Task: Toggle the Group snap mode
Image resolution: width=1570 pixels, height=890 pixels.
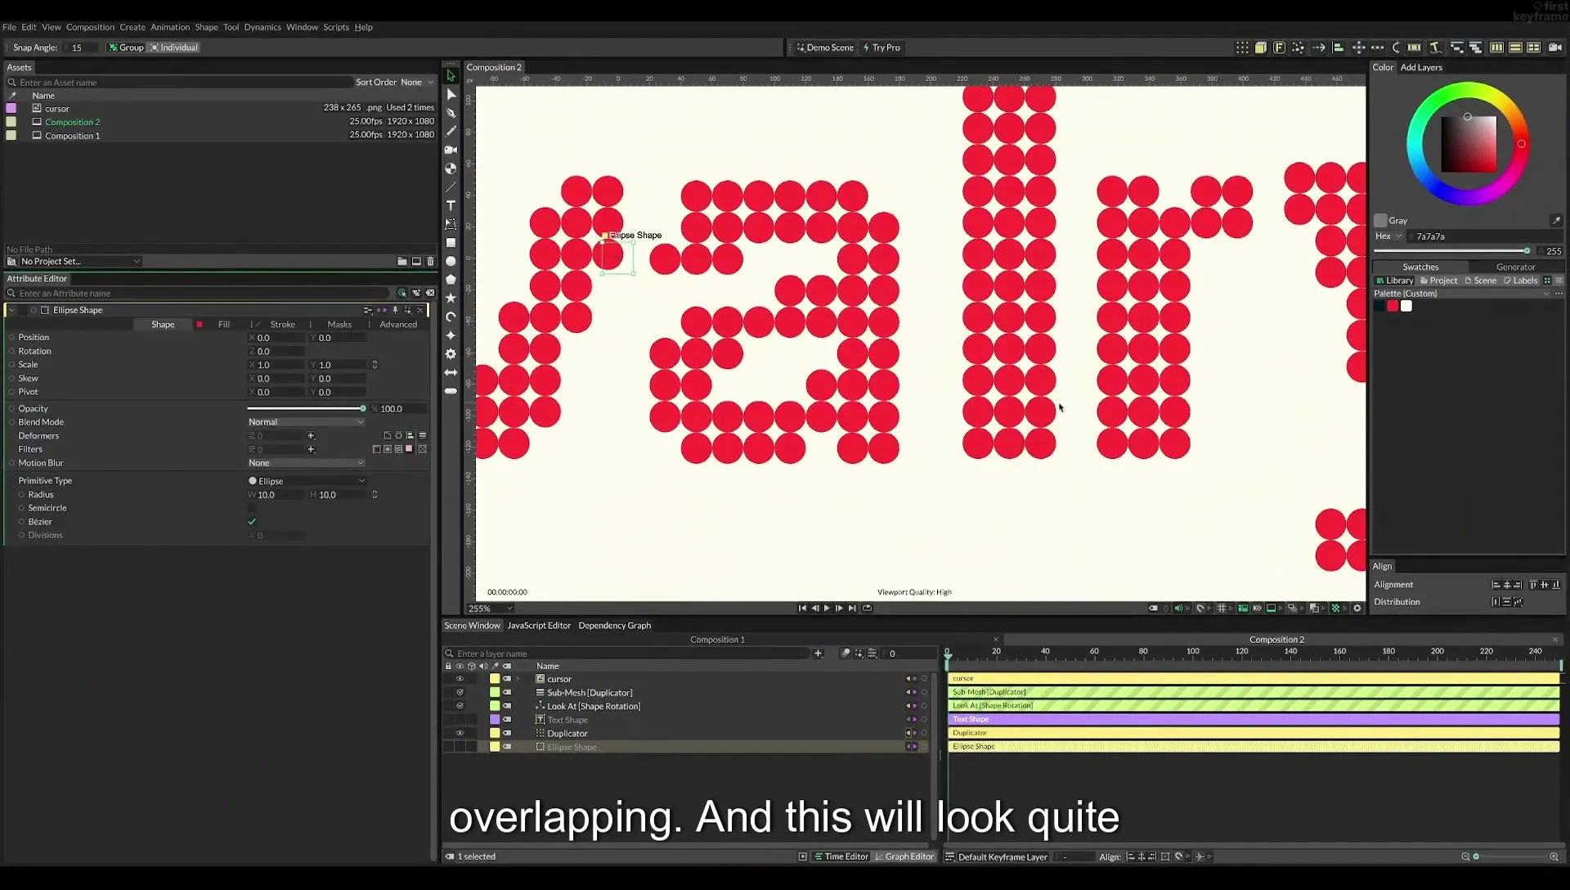Action: click(x=126, y=47)
